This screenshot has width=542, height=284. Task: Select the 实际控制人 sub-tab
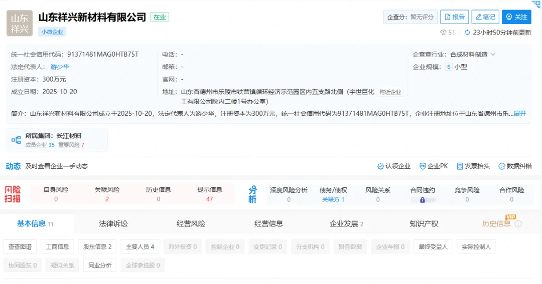point(476,247)
